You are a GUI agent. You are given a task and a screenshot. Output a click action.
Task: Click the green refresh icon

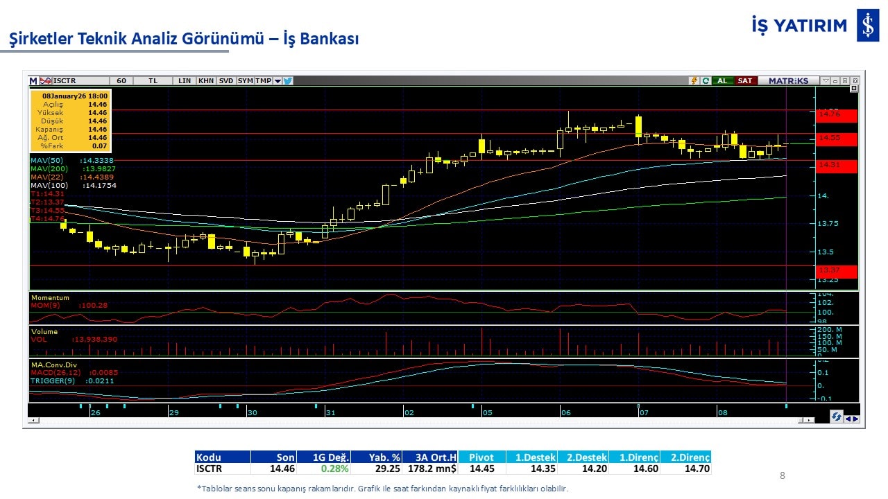(x=705, y=81)
